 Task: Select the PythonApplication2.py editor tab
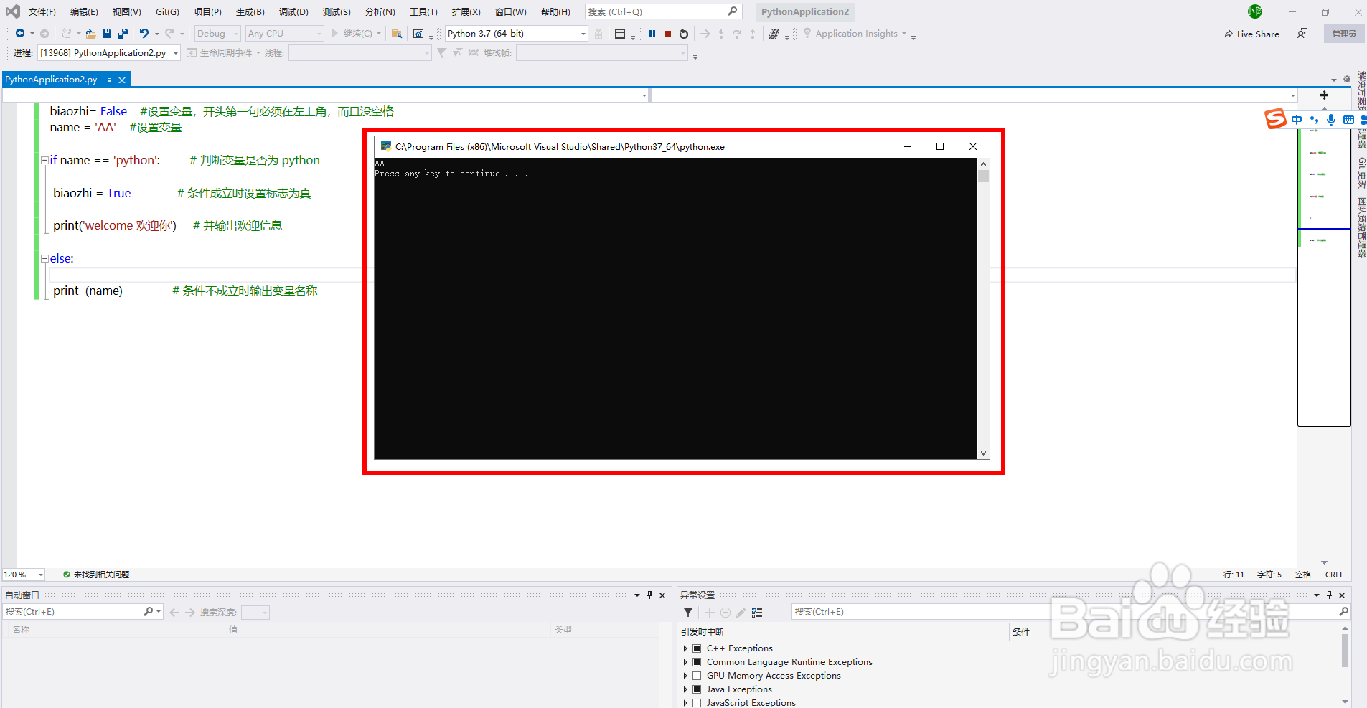51,80
